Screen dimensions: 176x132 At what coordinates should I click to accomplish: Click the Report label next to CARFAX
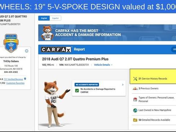tap(79, 49)
